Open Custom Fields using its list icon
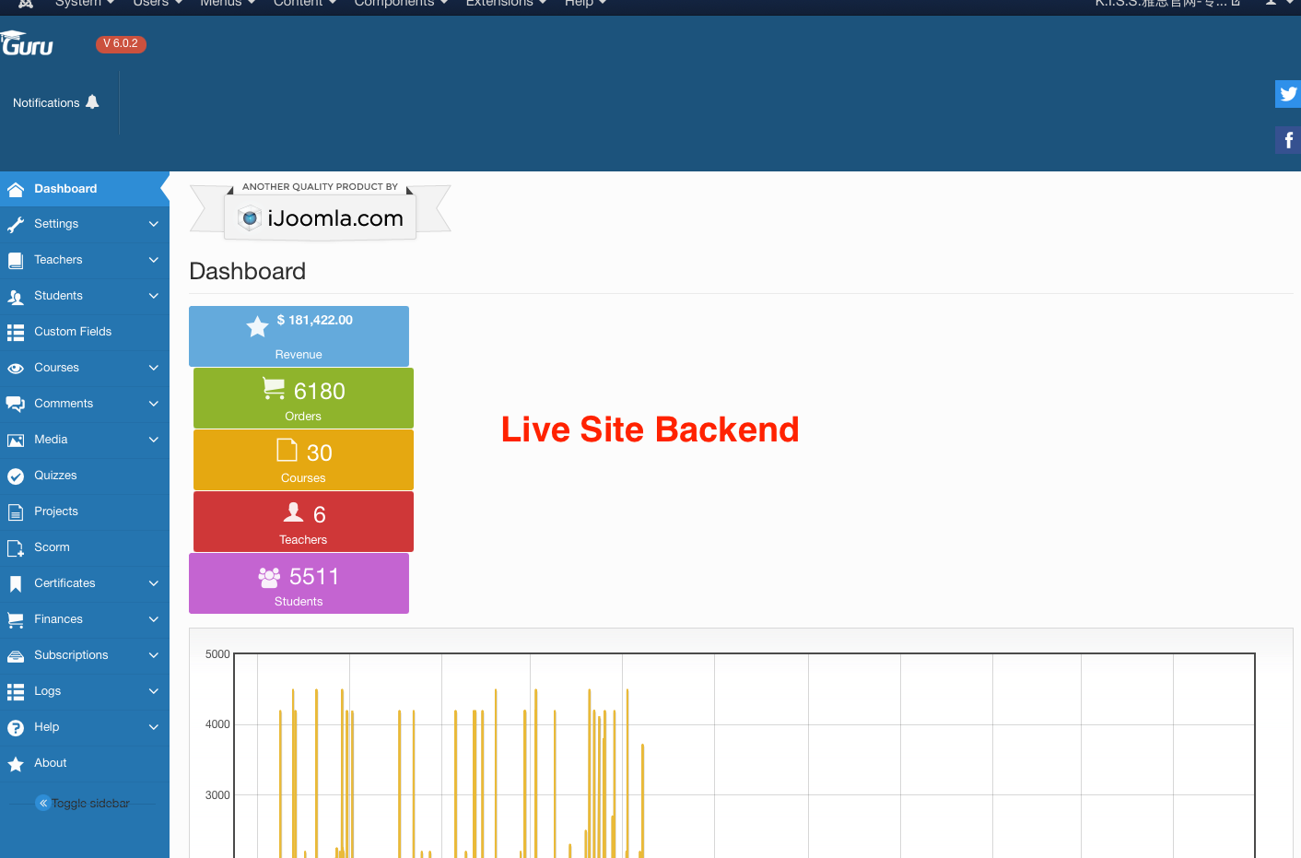 16,332
